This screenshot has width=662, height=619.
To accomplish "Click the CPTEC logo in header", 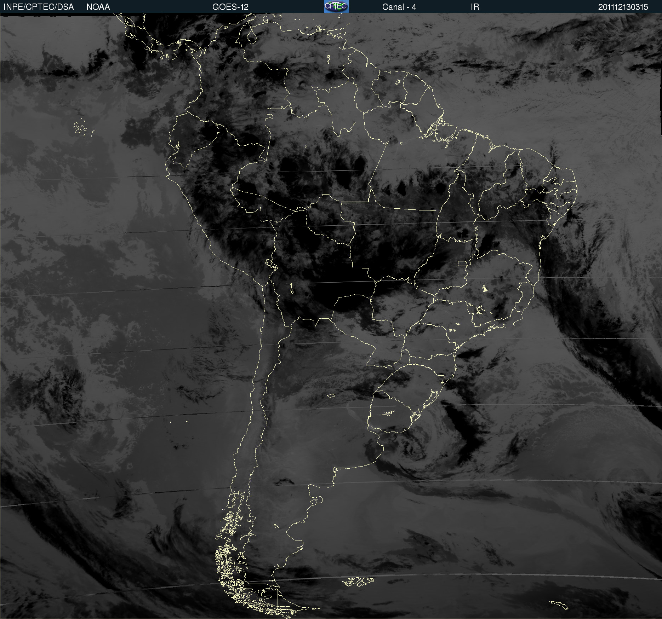I will tap(336, 6).
